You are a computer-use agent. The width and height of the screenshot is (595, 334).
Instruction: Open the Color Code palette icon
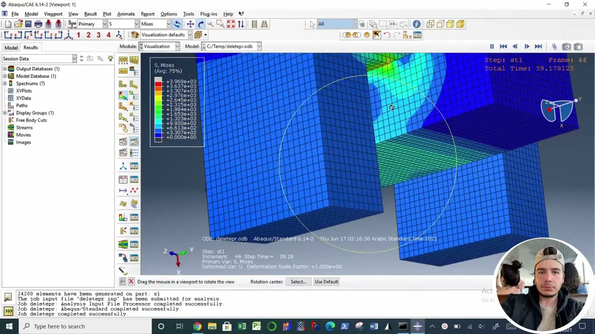click(135, 35)
